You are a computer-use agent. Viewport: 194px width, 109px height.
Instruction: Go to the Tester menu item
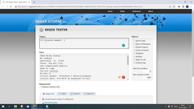122,11
